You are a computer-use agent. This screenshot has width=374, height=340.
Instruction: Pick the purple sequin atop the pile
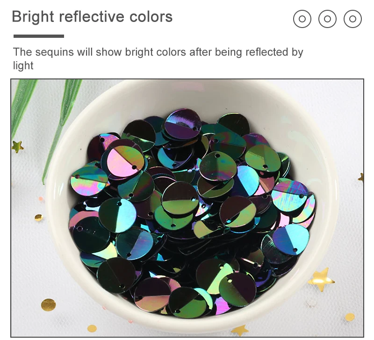[x=183, y=124]
